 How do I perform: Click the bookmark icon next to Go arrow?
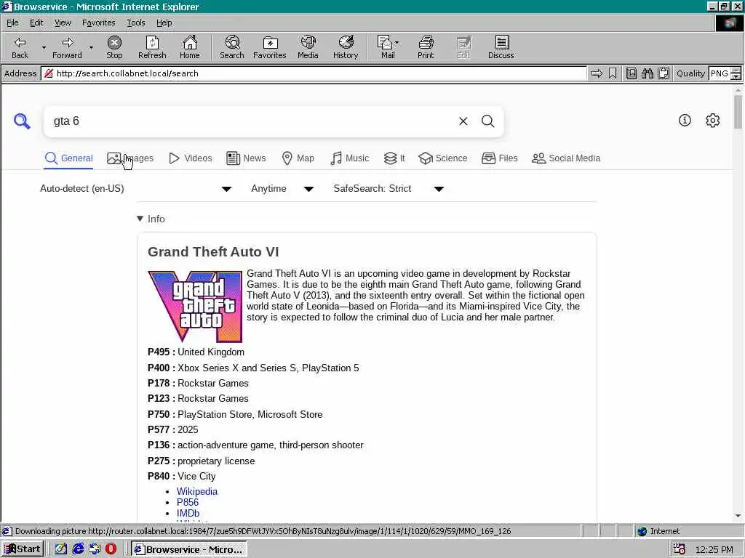click(613, 73)
